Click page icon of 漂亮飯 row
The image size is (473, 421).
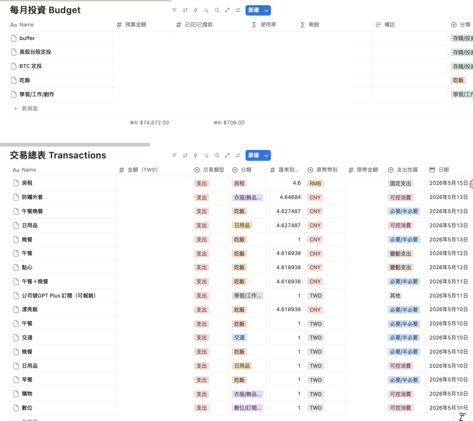pos(16,309)
